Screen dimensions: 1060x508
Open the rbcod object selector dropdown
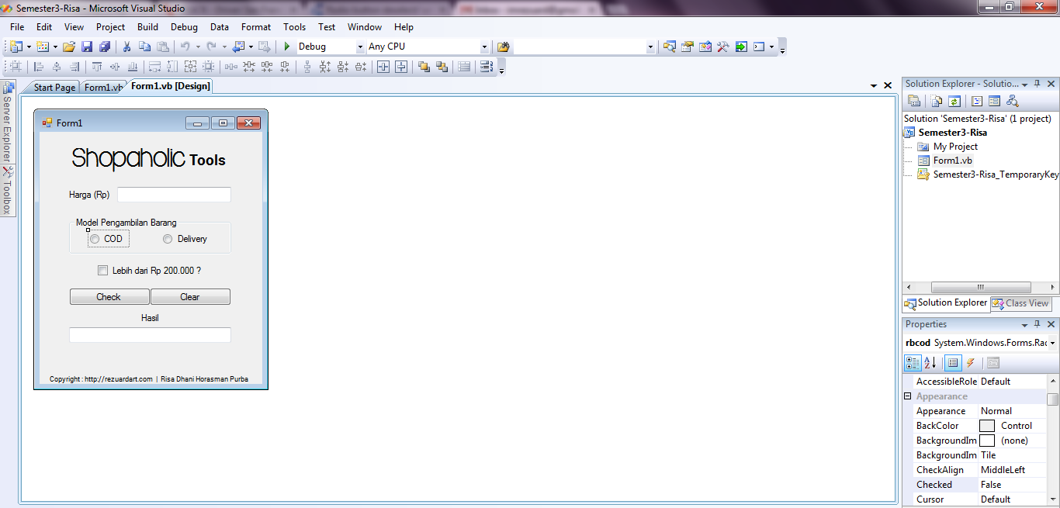1052,343
